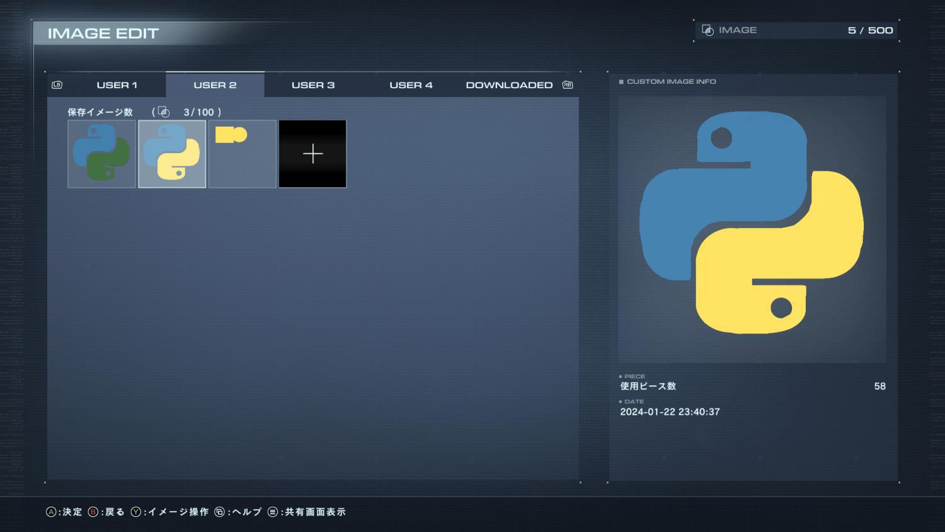Click the LB shoulder button icon
The image size is (945, 532).
[x=57, y=85]
